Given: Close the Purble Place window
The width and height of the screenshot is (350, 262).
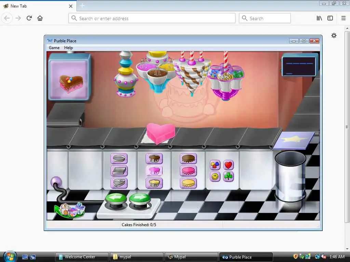Looking at the screenshot, I should 314,41.
